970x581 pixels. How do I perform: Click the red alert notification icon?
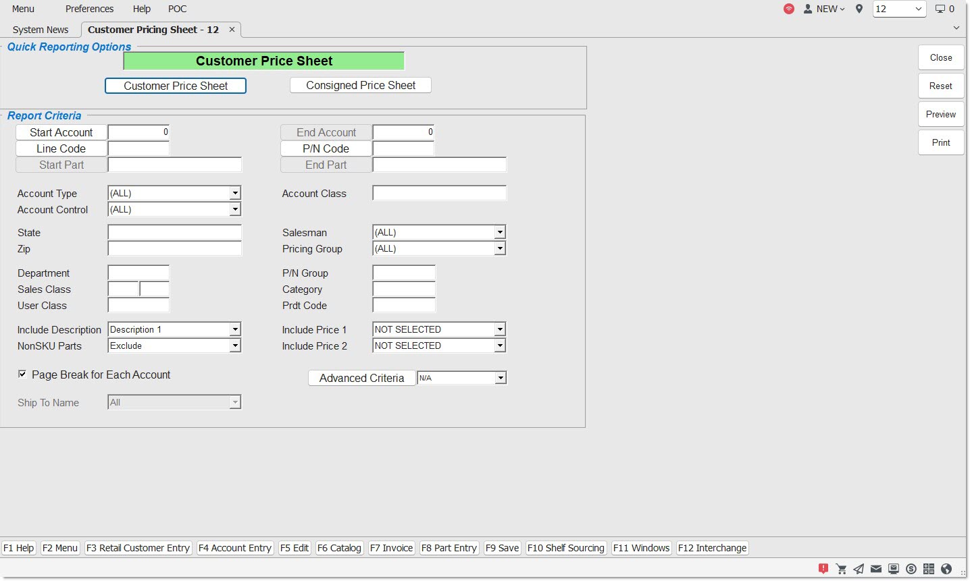click(x=823, y=569)
